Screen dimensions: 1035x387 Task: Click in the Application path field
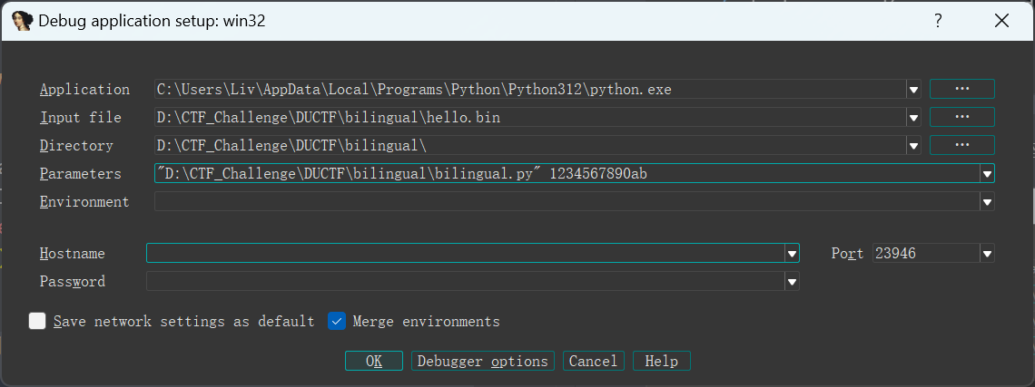pos(531,89)
